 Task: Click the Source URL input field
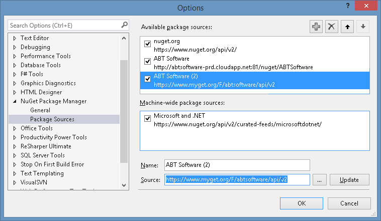(x=237, y=179)
